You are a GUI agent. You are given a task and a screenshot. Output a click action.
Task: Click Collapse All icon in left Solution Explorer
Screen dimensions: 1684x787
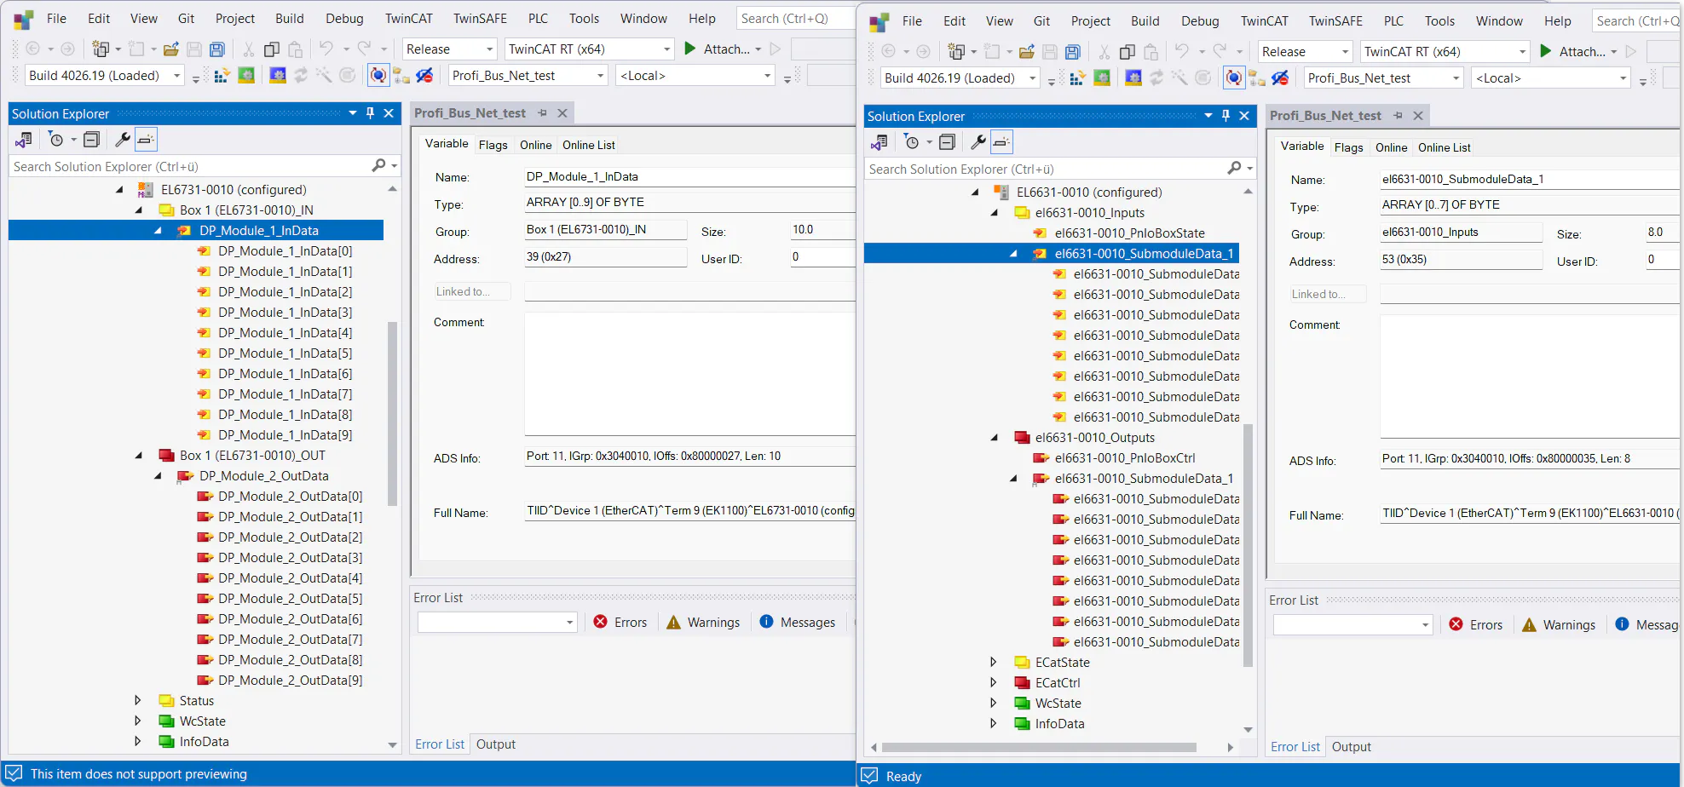(x=92, y=140)
